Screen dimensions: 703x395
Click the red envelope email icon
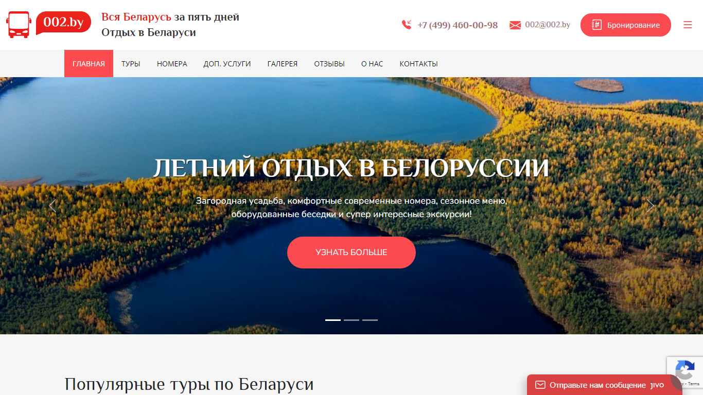click(515, 25)
